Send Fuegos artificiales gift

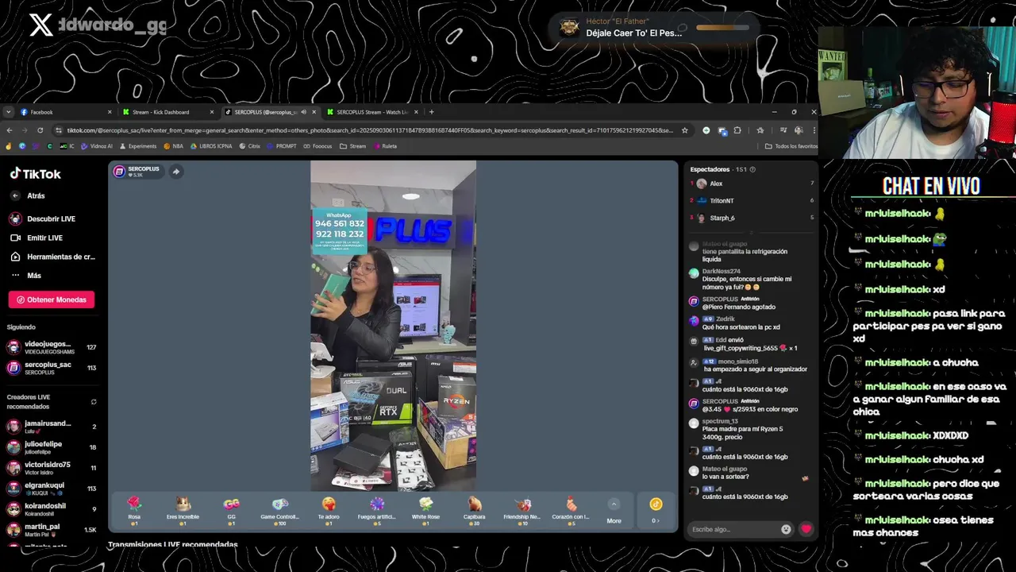377,510
